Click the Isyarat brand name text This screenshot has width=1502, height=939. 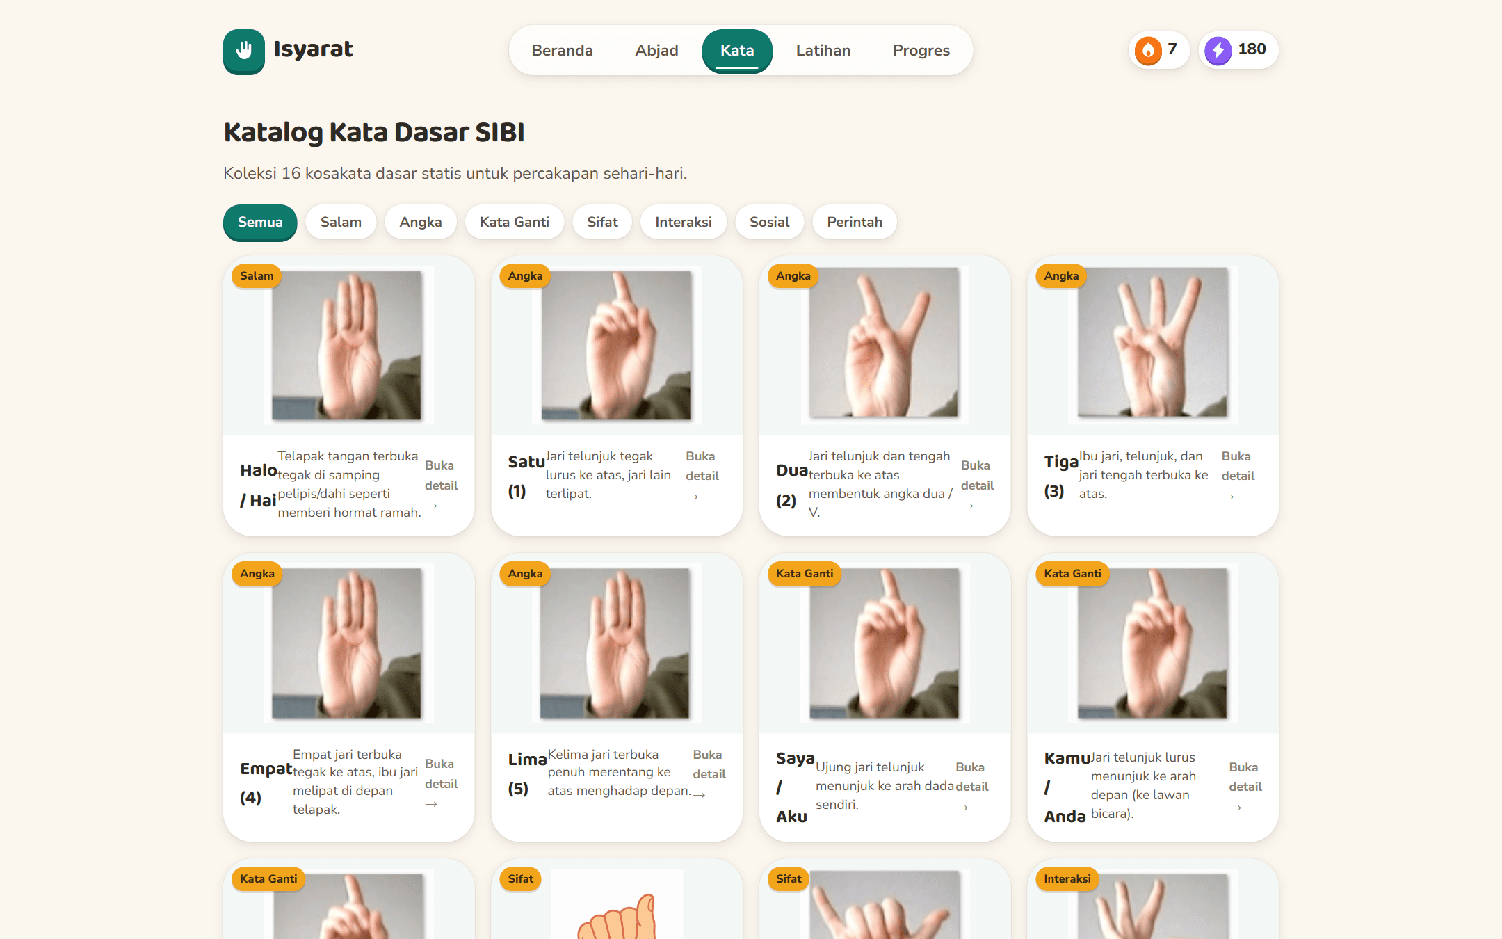pyautogui.click(x=313, y=49)
